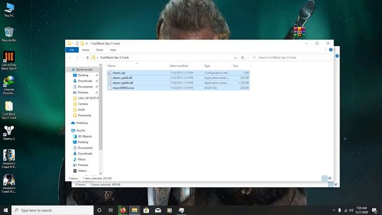Click the navigation pane scroll down arrow

coord(100,174)
